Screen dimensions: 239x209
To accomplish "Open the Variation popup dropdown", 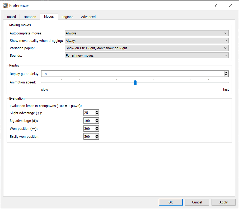I will coord(147,48).
